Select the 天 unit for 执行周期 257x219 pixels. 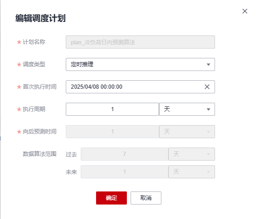click(187, 109)
